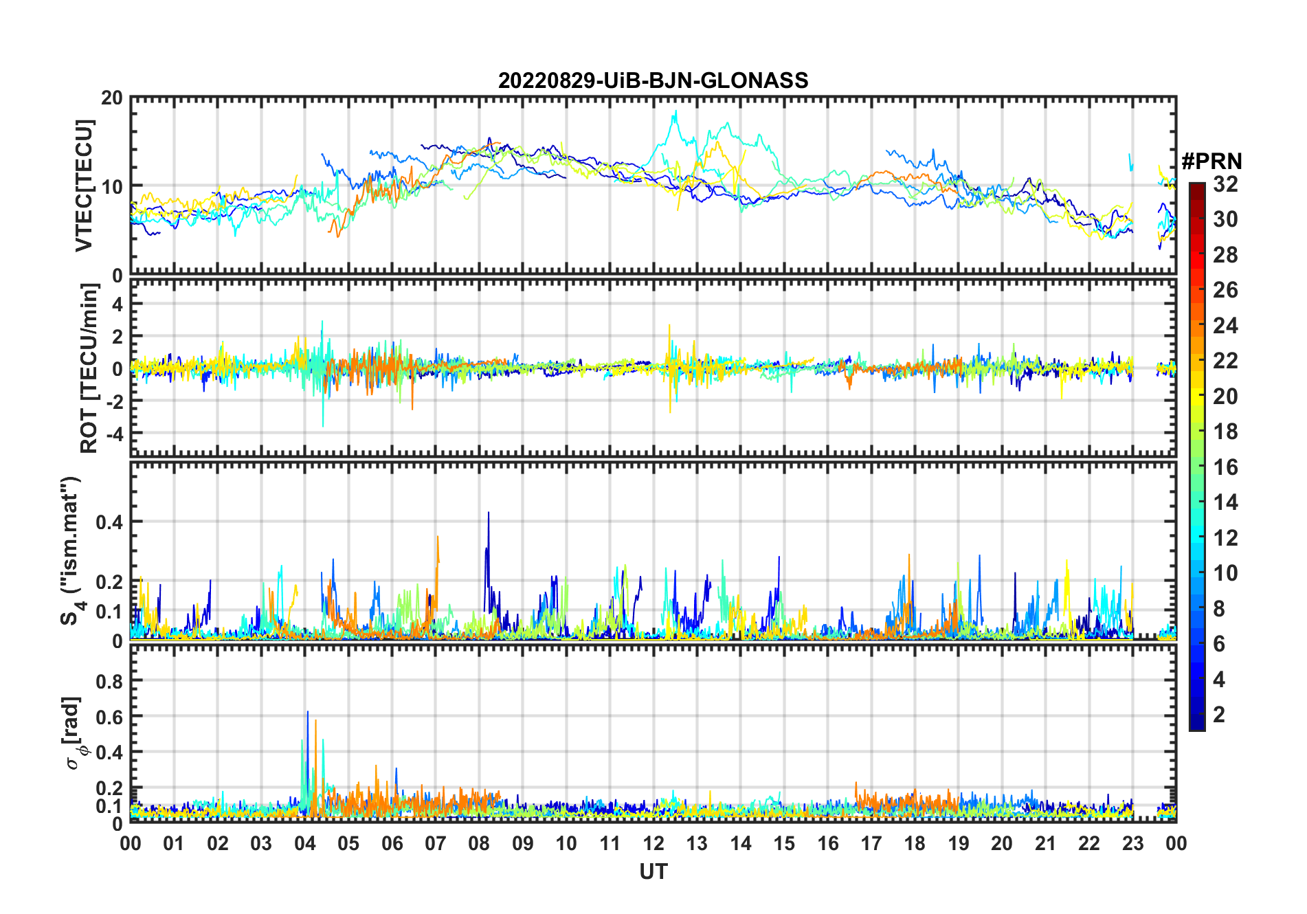Click the 28 label on PRN colorbar
The height and width of the screenshot is (914, 1307).
(1225, 255)
